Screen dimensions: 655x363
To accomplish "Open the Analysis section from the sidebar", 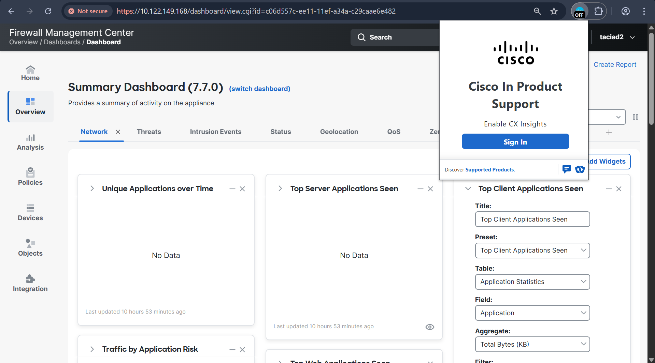I will 30,141.
